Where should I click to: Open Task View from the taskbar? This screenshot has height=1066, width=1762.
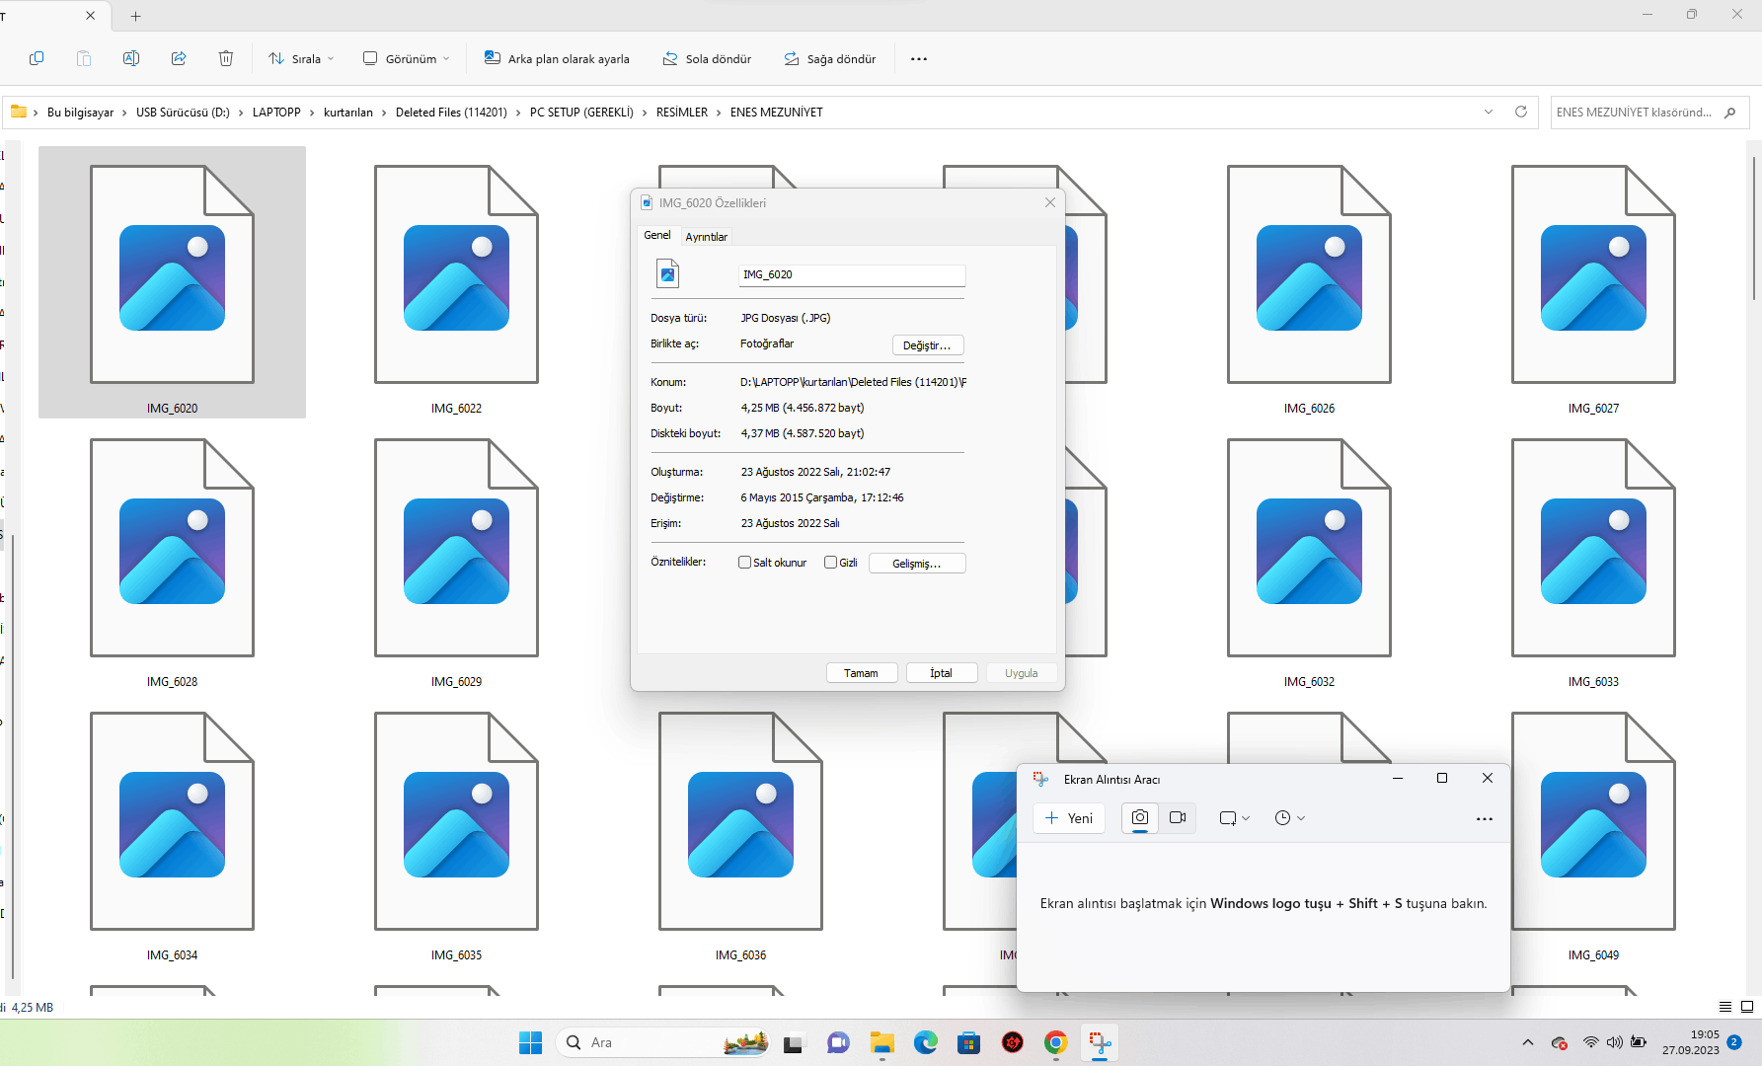coord(794,1042)
